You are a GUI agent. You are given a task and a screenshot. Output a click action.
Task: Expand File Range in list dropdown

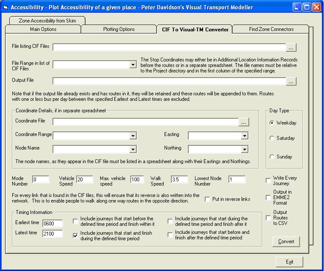click(x=133, y=65)
